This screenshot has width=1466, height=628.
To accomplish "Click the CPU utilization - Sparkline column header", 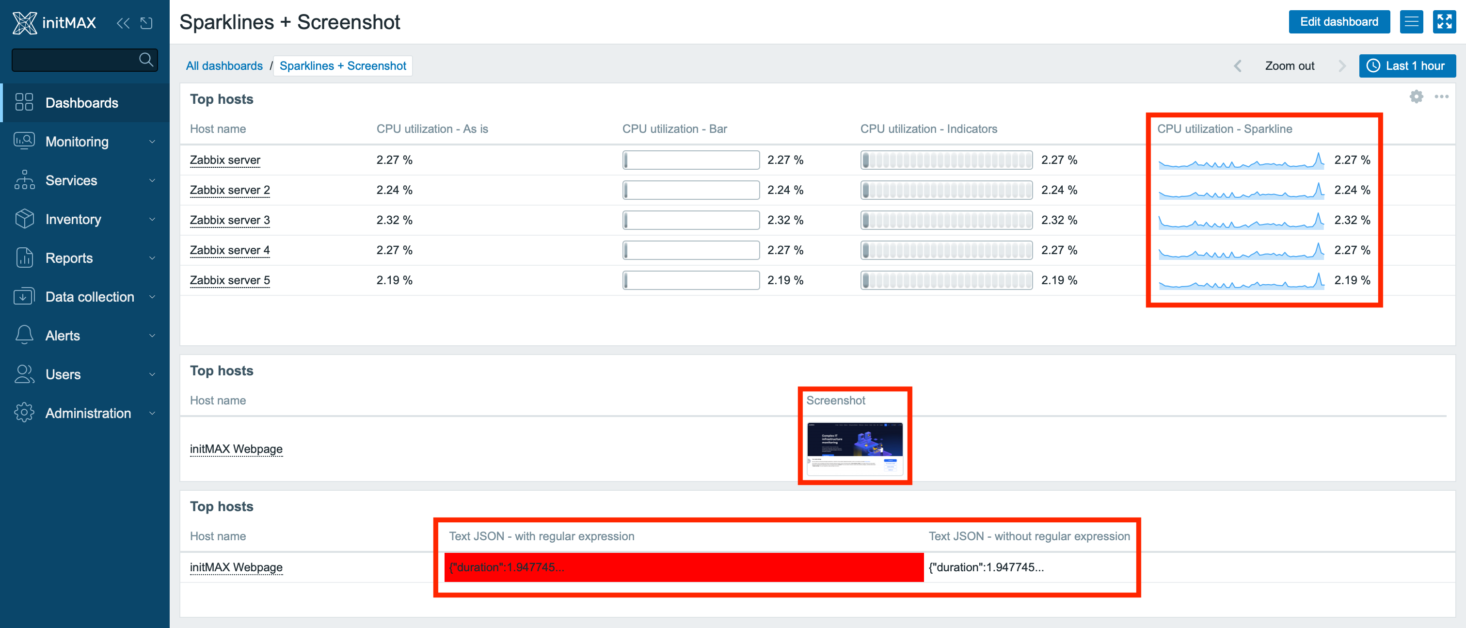I will [x=1224, y=129].
